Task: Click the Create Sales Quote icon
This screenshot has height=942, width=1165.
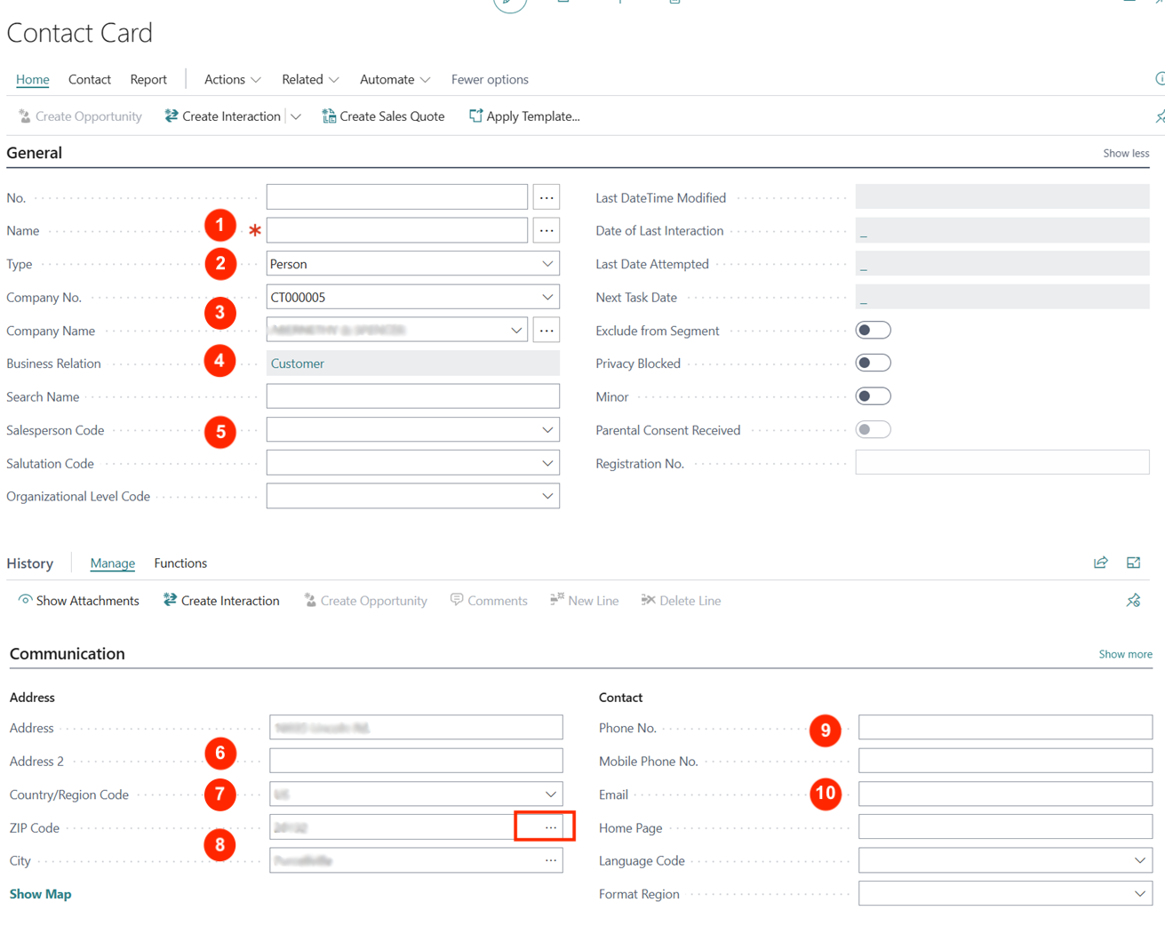Action: click(329, 116)
